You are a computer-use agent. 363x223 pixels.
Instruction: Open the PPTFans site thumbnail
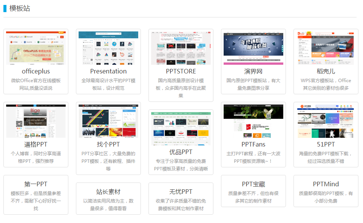tap(253, 121)
